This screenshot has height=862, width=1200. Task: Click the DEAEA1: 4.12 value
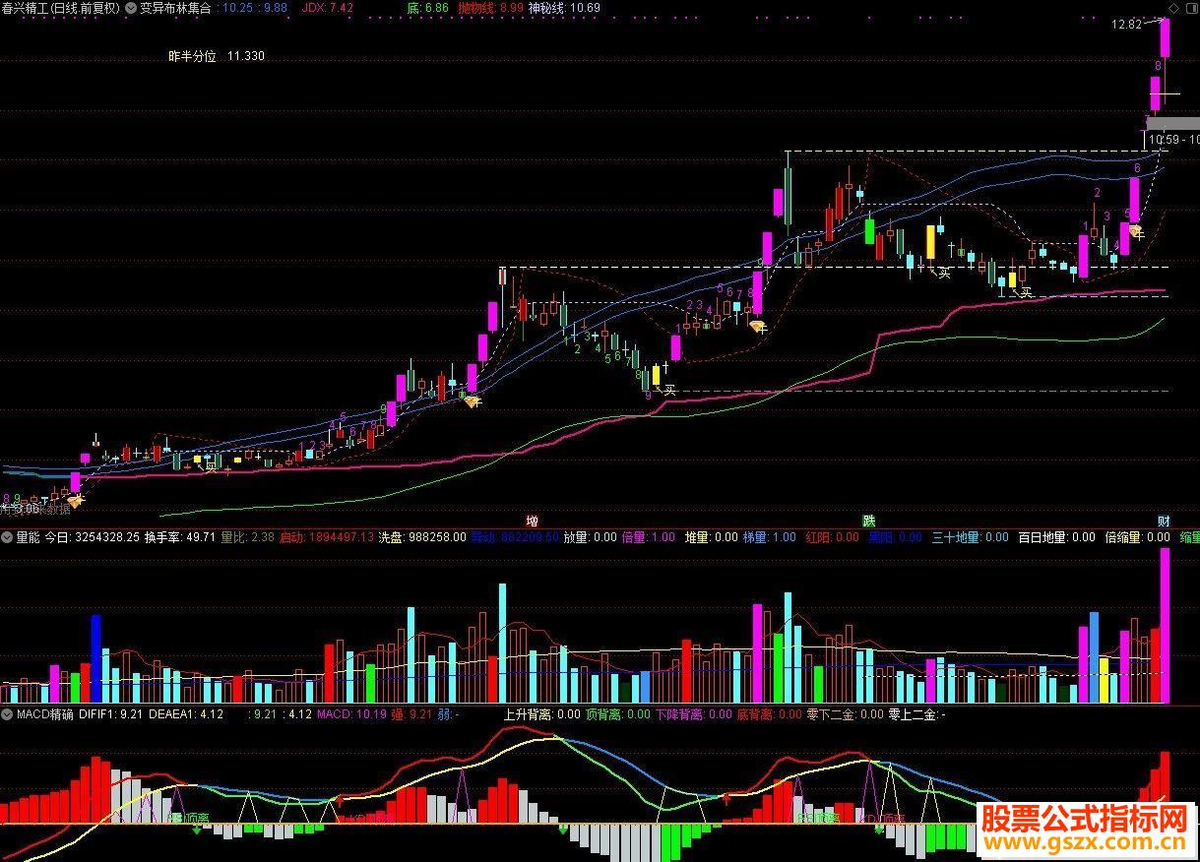[x=187, y=714]
